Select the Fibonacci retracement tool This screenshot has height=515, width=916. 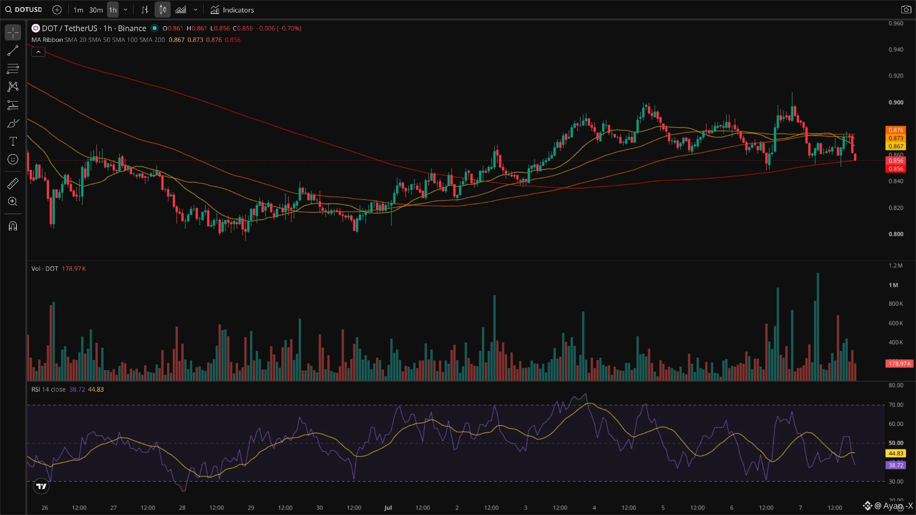13,69
